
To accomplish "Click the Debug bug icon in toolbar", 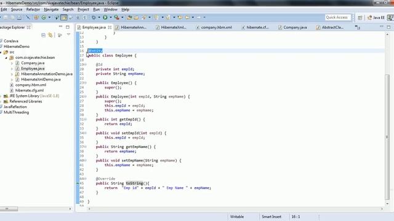I will 94,17.
